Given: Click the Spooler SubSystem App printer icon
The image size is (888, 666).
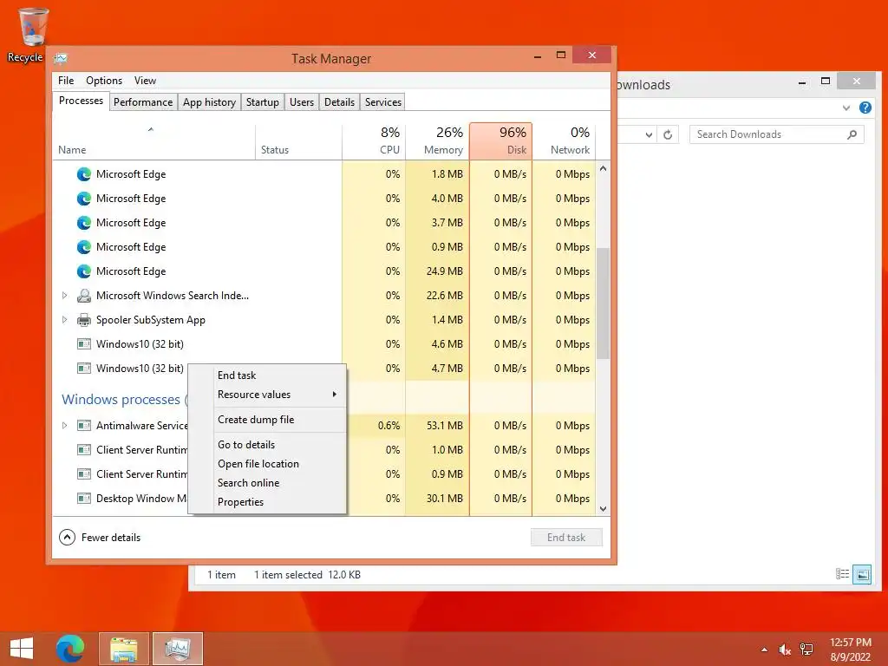Looking at the screenshot, I should [84, 320].
